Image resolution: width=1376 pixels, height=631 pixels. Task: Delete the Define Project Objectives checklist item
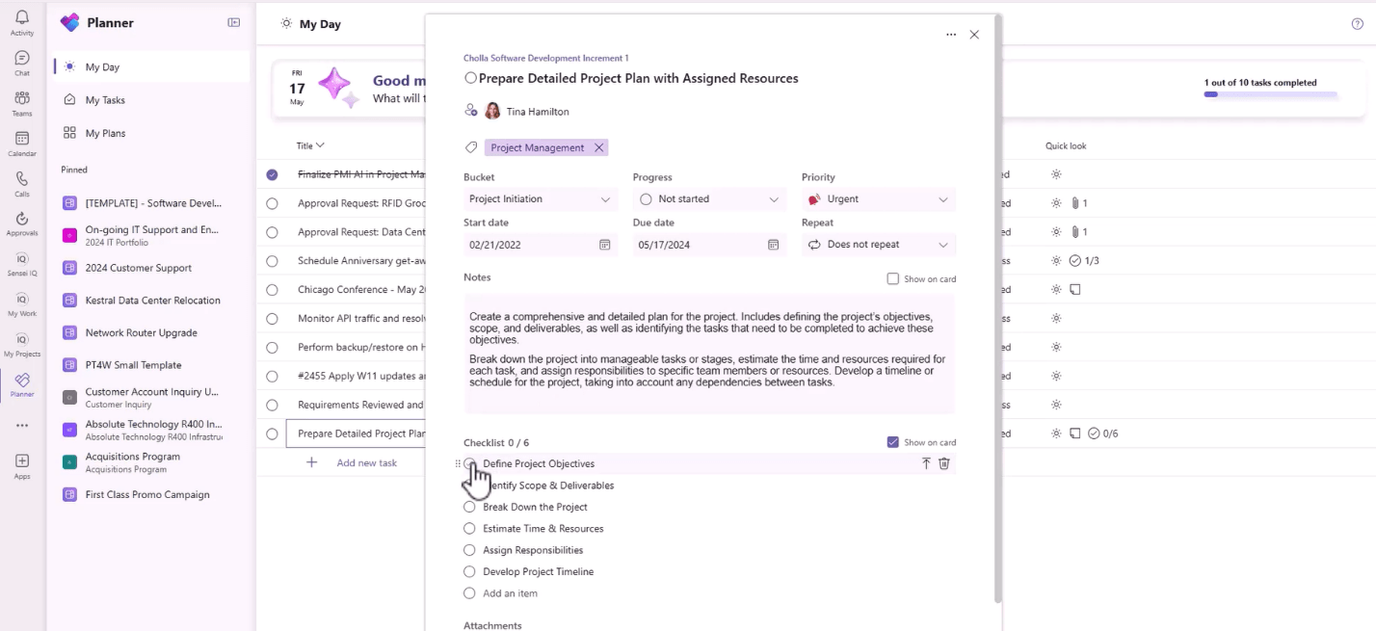tap(944, 463)
